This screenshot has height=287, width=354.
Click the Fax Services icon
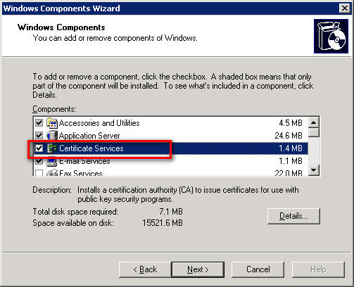(x=52, y=173)
